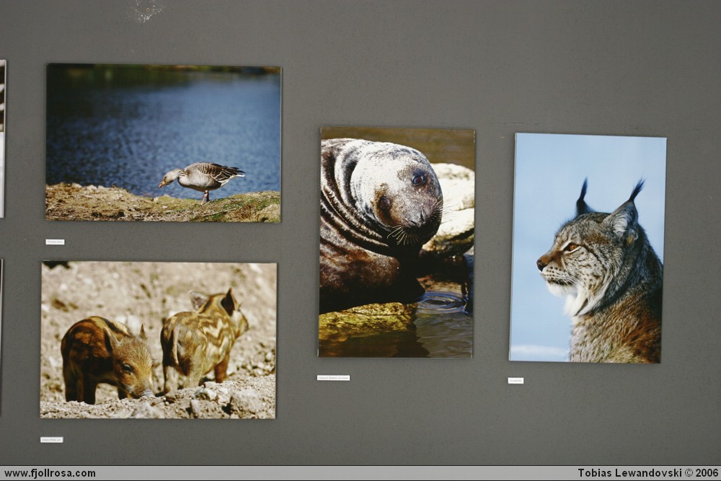Viewport: 721px width, 481px height.
Task: Click the white scuff mark on wall
Action: [x=146, y=10]
